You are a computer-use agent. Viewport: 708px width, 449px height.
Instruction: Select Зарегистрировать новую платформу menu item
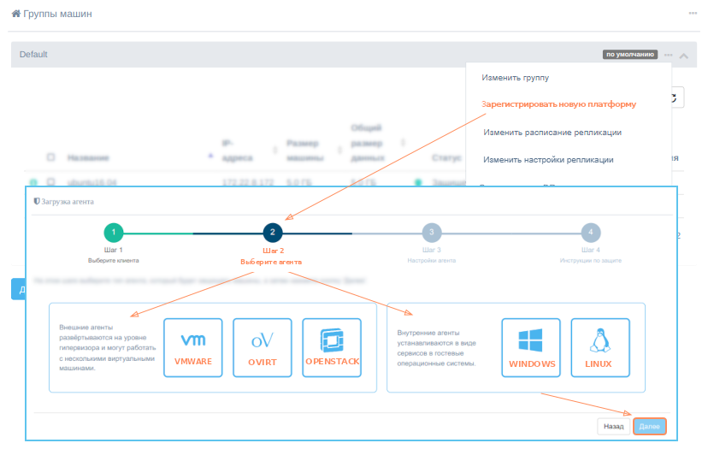pos(558,104)
